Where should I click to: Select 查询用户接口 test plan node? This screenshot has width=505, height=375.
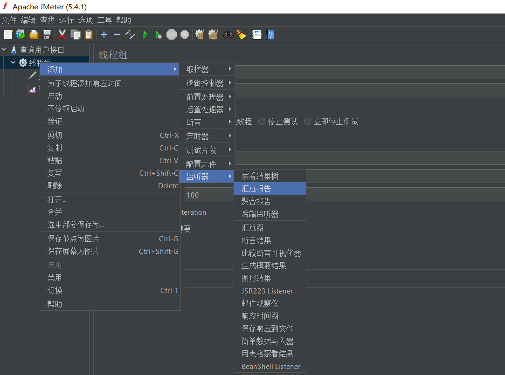(42, 50)
